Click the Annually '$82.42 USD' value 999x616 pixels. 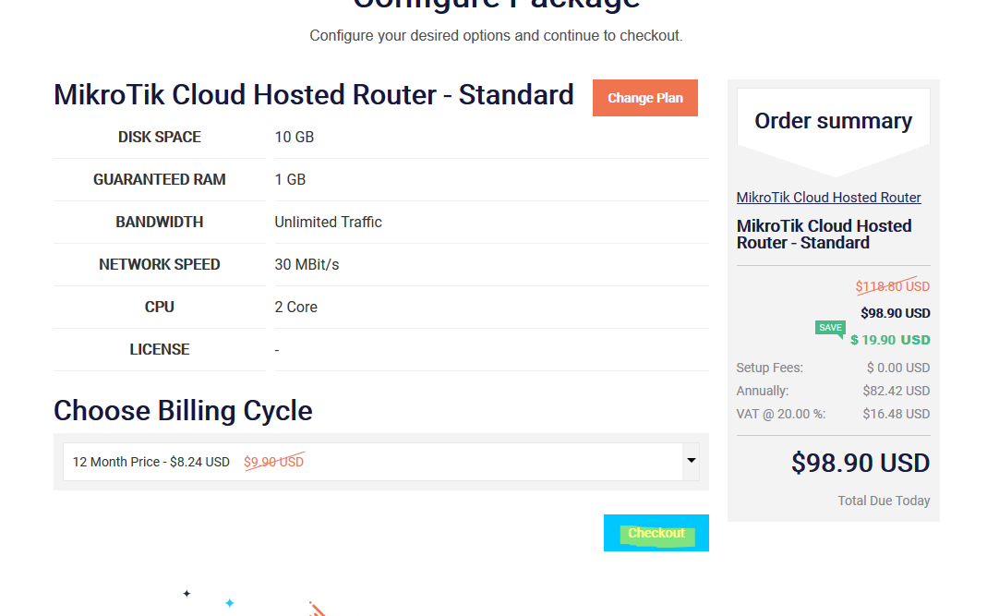(896, 391)
